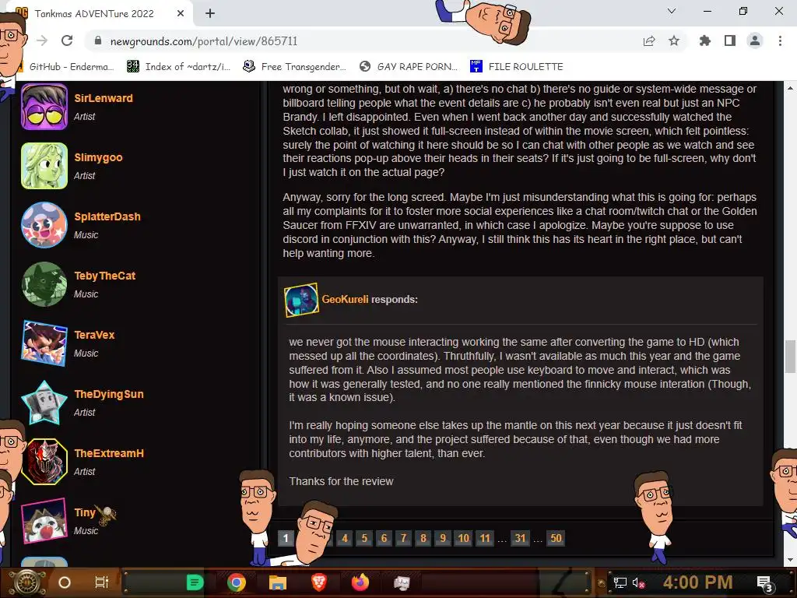Screen dimensions: 797x598
Task: Launch Brave browser from the taskbar
Action: click(318, 582)
